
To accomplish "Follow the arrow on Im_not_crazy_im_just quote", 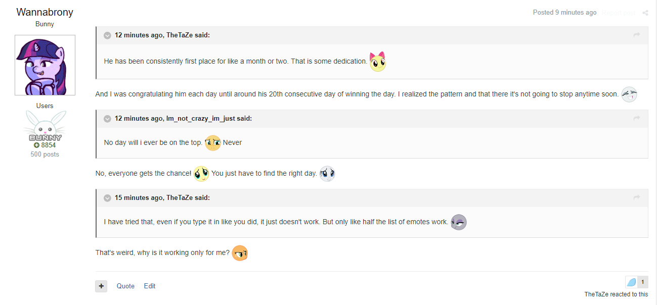I will (x=636, y=118).
